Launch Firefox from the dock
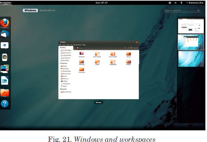Viewport: 207px width, 142px height. tap(5, 23)
